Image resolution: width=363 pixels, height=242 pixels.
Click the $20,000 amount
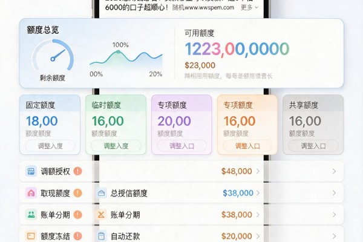(x=237, y=236)
